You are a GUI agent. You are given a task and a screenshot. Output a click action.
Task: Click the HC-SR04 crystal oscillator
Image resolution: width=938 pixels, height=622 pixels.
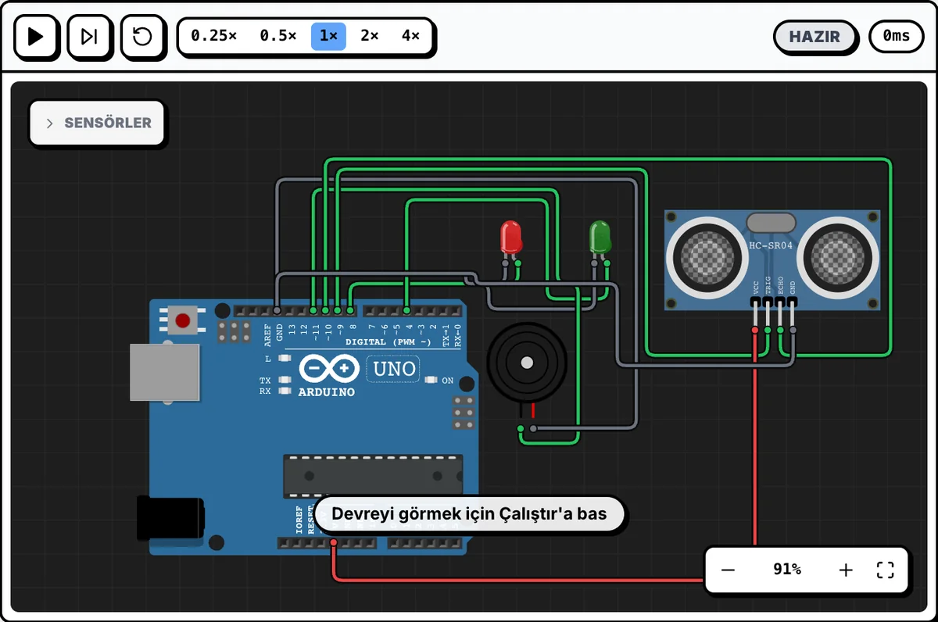click(772, 222)
